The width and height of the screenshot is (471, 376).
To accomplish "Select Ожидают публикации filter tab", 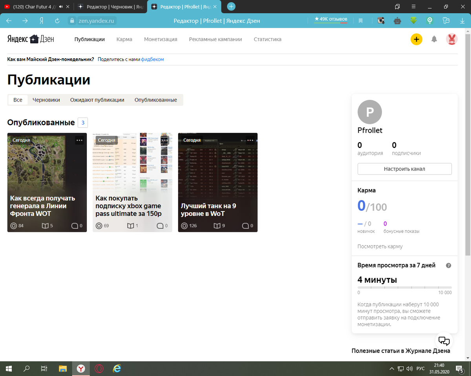I will click(x=97, y=100).
